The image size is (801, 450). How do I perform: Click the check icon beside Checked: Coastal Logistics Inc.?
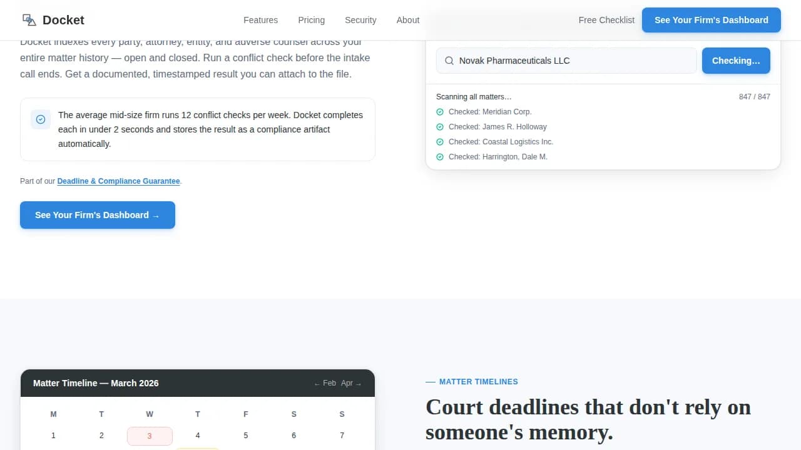pos(440,141)
